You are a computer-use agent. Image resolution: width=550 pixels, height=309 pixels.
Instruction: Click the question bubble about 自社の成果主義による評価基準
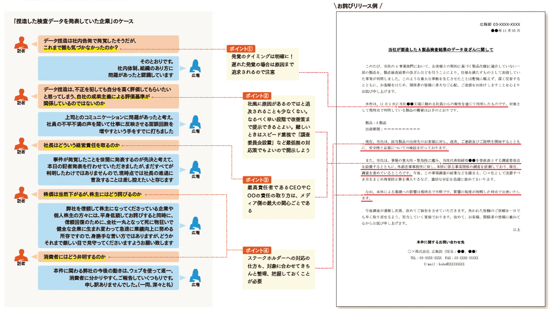point(108,96)
